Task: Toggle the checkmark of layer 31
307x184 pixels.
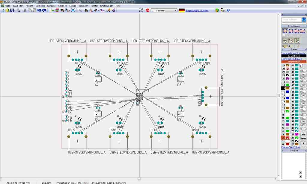Action: click(297, 125)
